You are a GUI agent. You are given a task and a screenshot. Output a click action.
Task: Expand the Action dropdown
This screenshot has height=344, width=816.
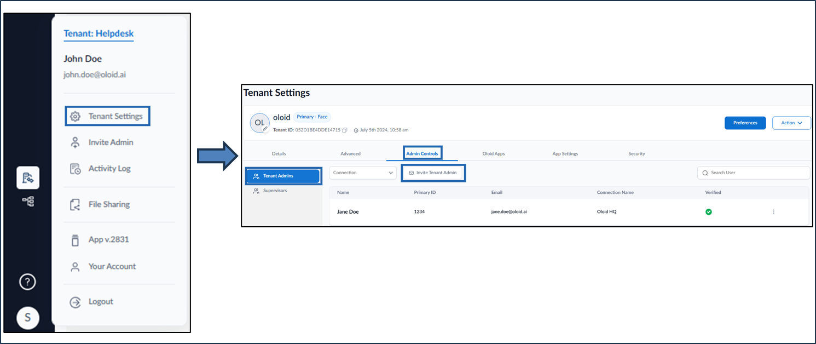(791, 123)
